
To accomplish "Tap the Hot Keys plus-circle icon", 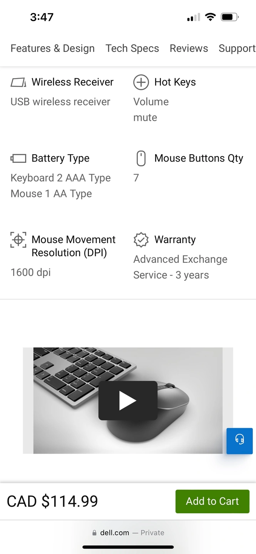I will tap(141, 82).
